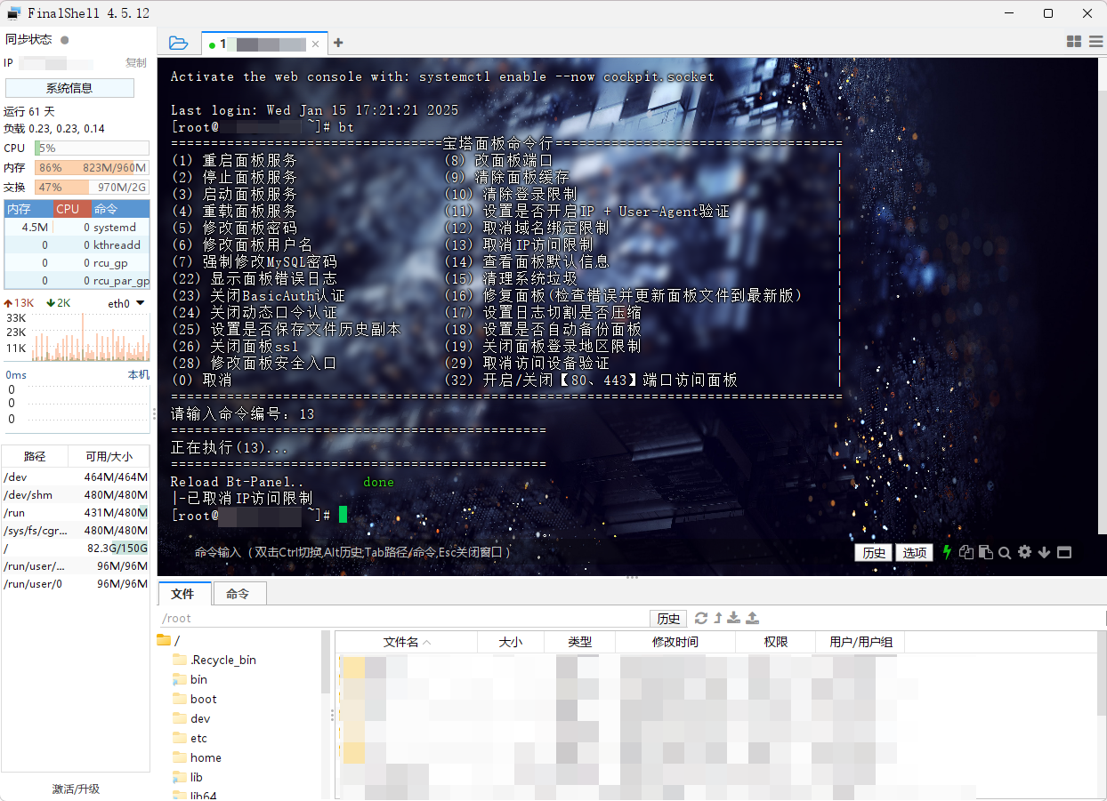Select the lib folder in tree
This screenshot has width=1107, height=801.
tap(189, 777)
